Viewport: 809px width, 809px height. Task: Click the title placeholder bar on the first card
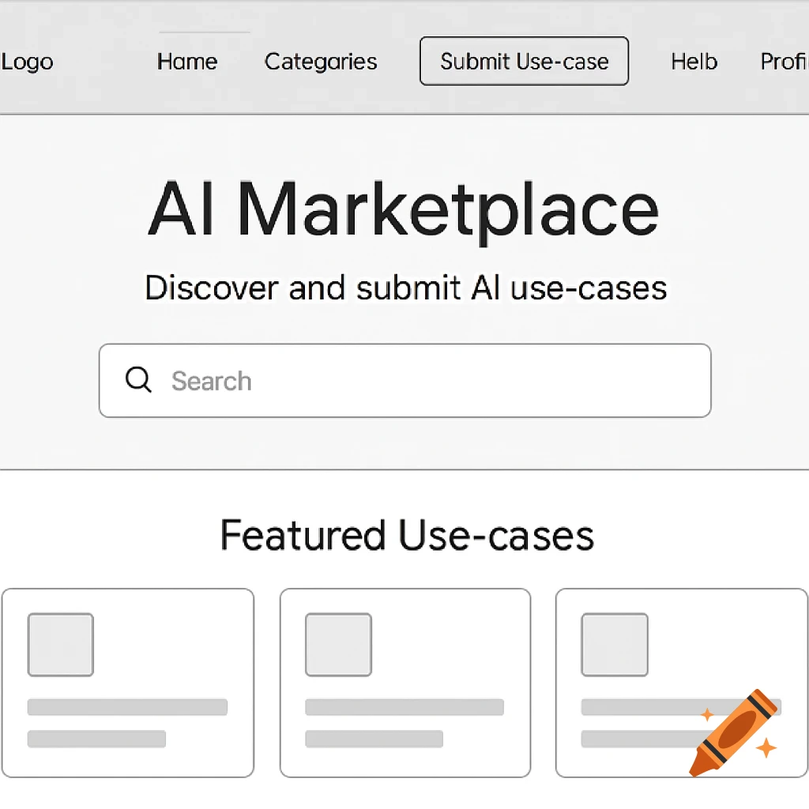coord(126,707)
